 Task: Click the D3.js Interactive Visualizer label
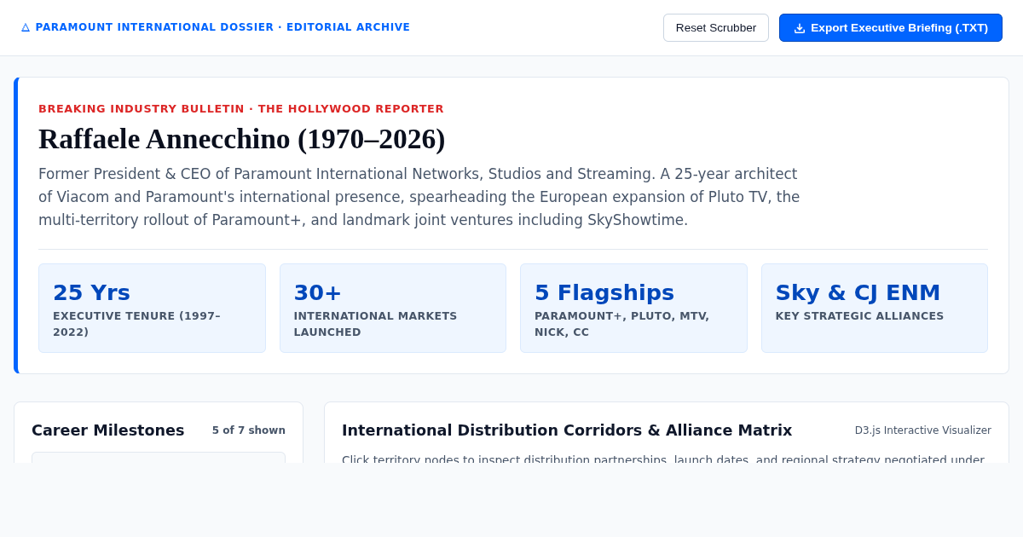pos(923,430)
